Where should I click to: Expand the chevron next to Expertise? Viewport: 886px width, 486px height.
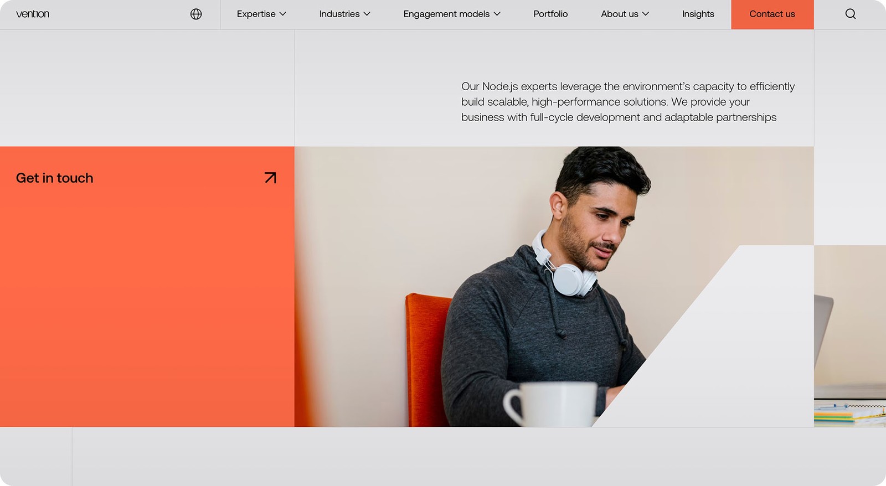click(x=283, y=14)
